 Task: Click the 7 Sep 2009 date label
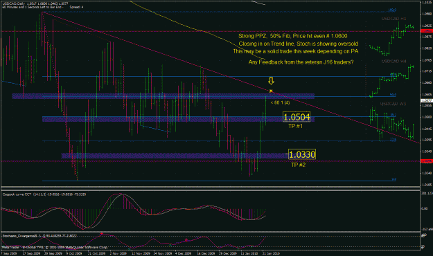9,253
